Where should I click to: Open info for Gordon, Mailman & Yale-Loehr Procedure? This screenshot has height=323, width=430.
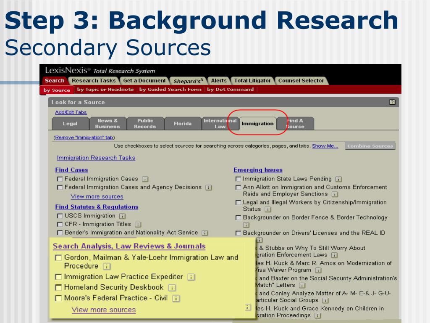pyautogui.click(x=107, y=266)
